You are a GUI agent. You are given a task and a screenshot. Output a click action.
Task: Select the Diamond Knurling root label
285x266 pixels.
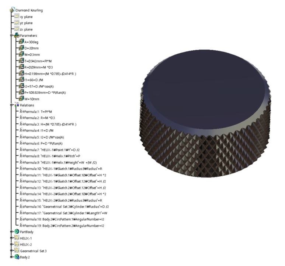coord(29,10)
